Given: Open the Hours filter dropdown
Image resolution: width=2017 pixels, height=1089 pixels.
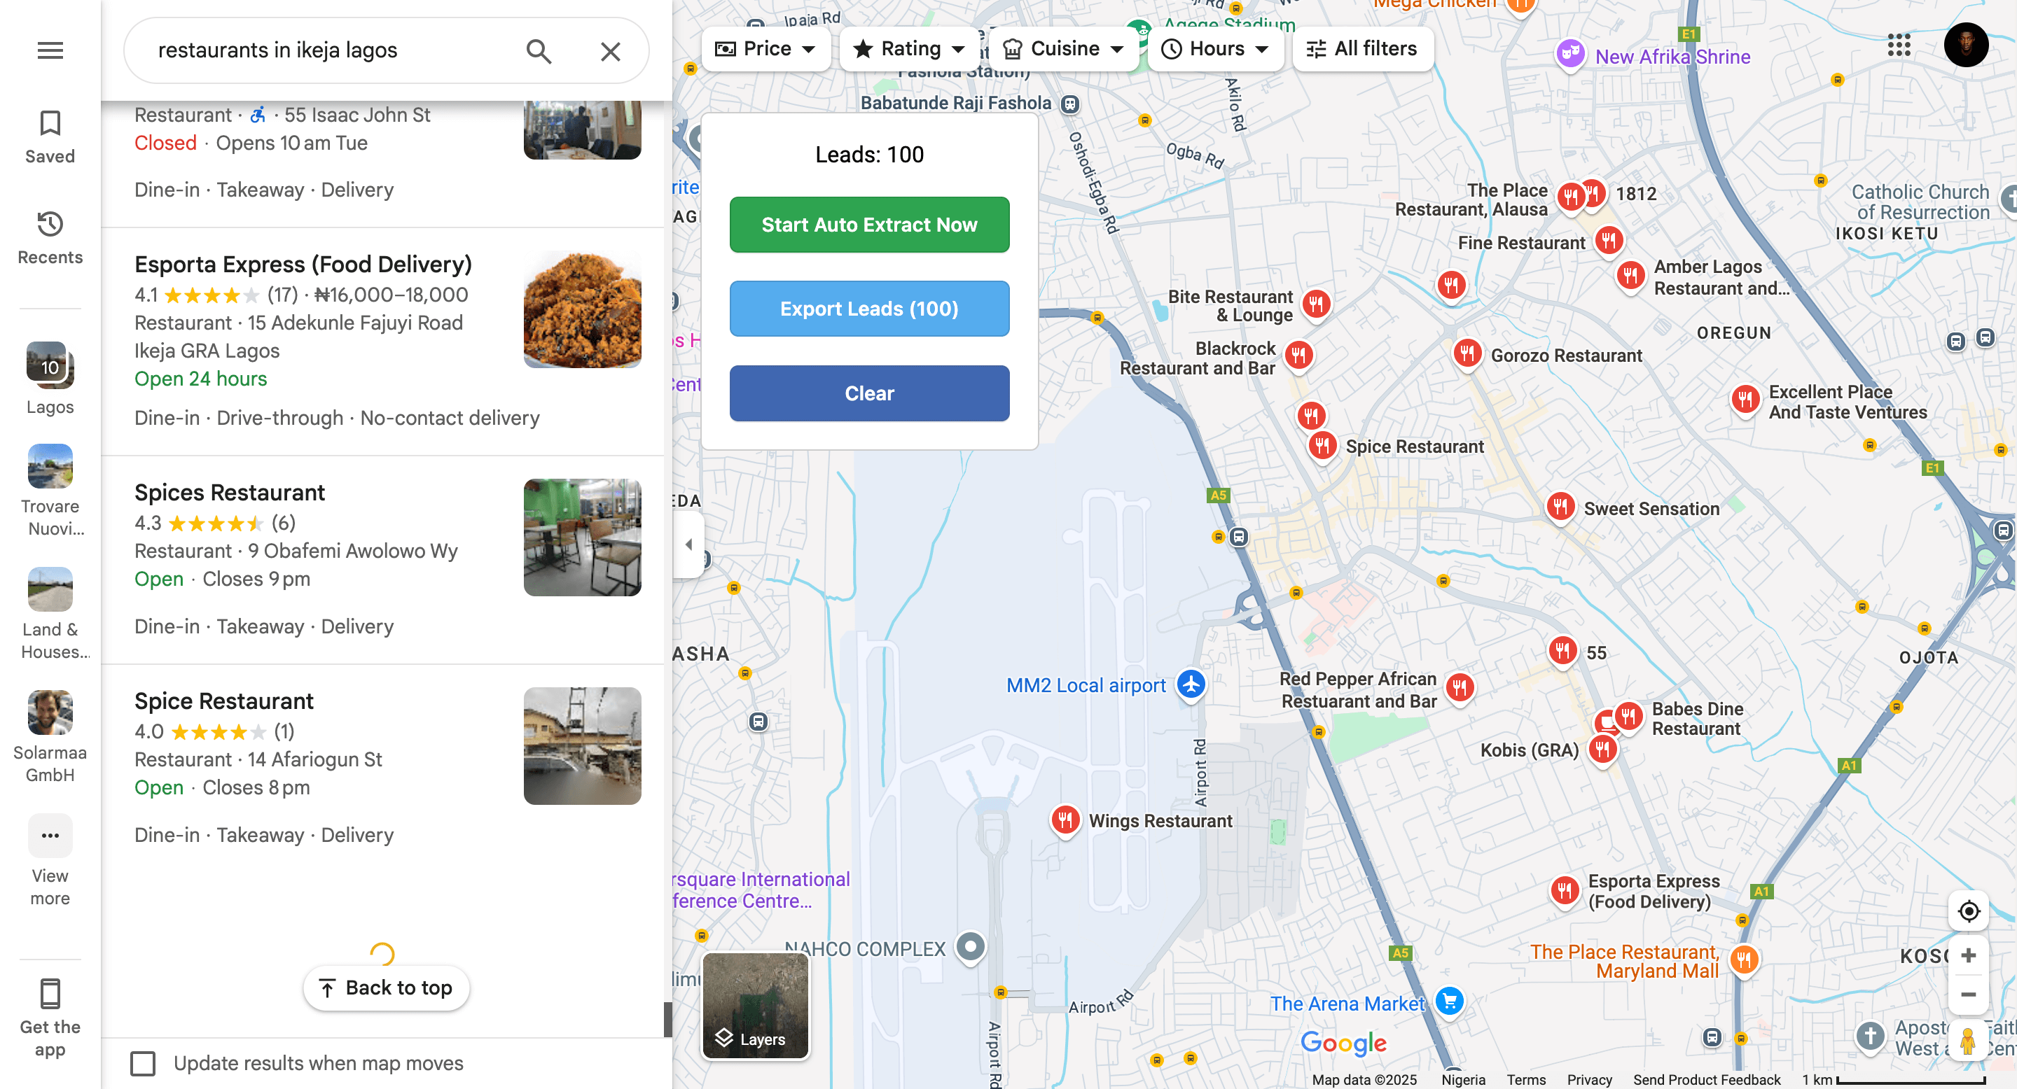Looking at the screenshot, I should pos(1215,49).
